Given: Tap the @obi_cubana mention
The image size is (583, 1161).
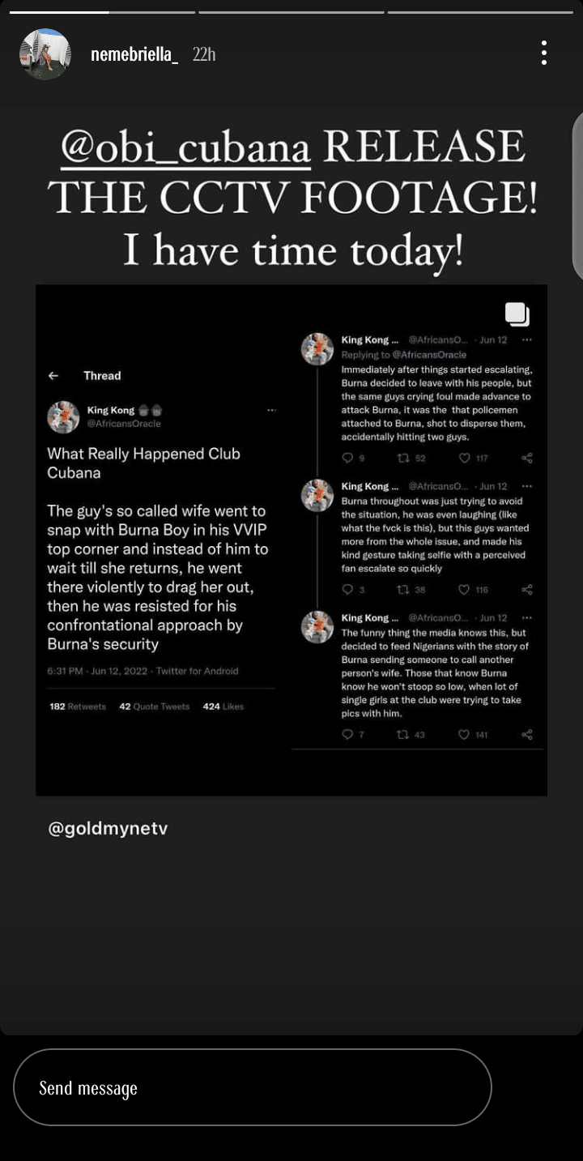Looking at the screenshot, I should tap(185, 147).
